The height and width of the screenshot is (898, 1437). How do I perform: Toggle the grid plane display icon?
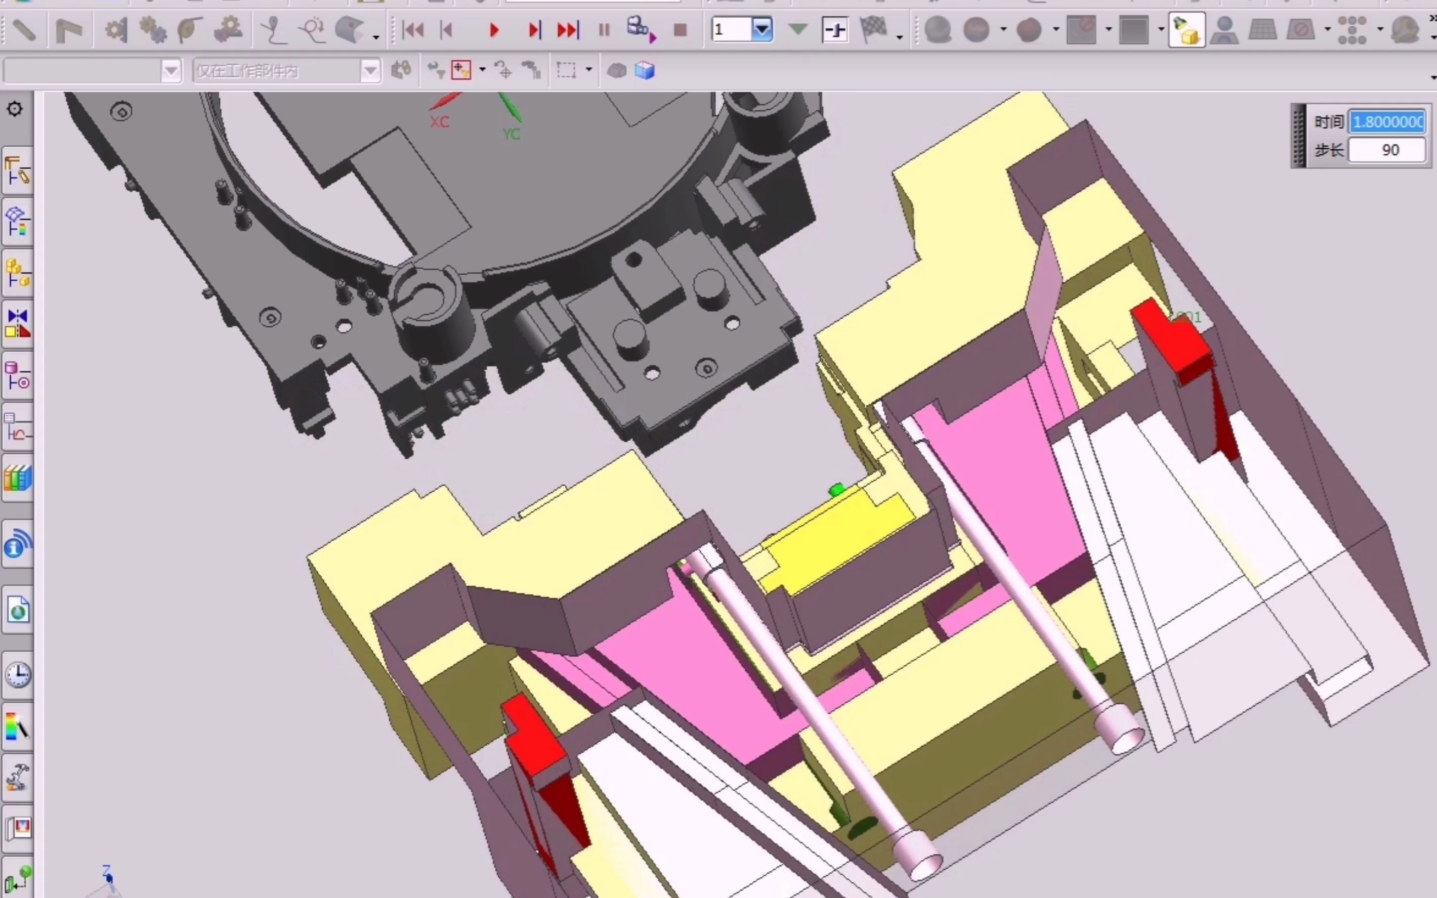[1262, 30]
